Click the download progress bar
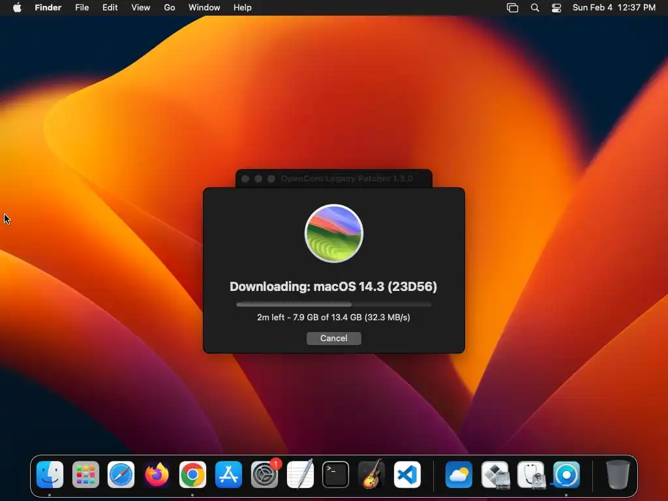 [x=334, y=305]
